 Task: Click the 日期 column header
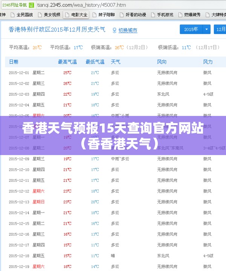[14, 62]
